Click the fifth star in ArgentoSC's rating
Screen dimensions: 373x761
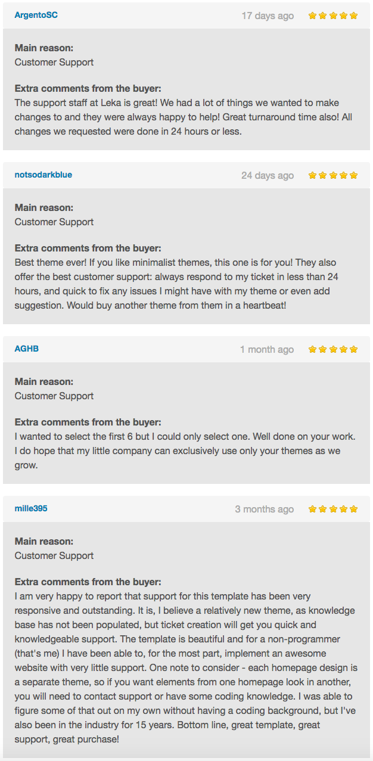point(353,15)
